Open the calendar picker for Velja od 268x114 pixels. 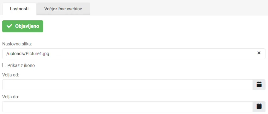pyautogui.click(x=259, y=85)
